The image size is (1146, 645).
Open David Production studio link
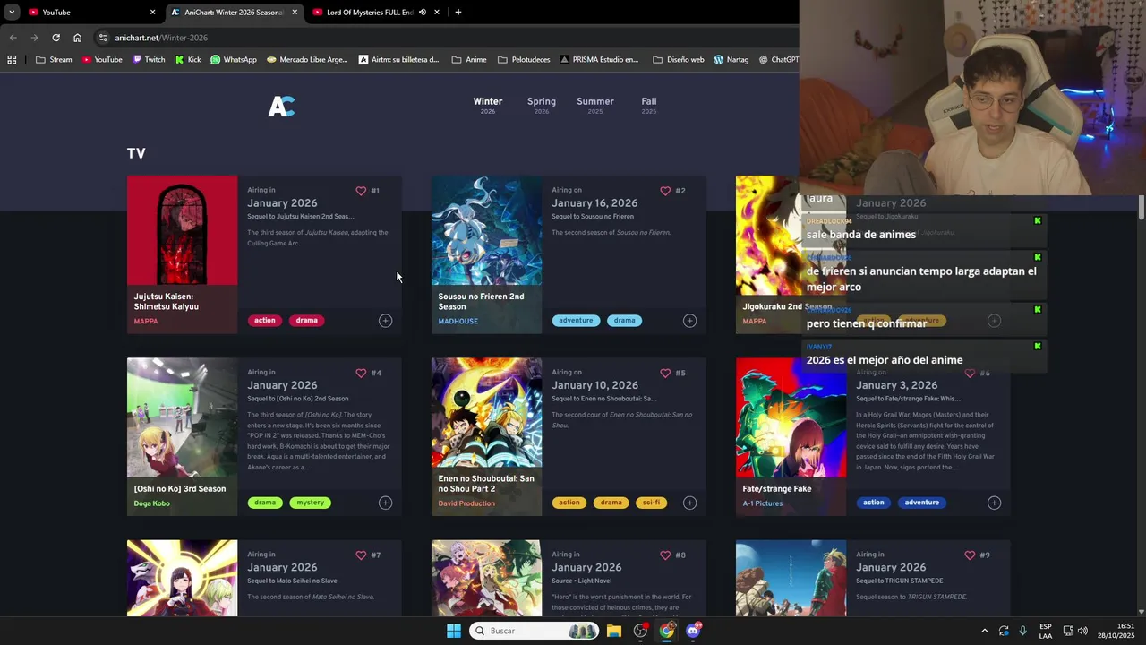[466, 503]
